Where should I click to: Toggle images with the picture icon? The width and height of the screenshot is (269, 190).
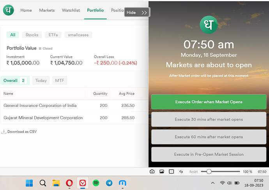pyautogui.click(x=162, y=171)
